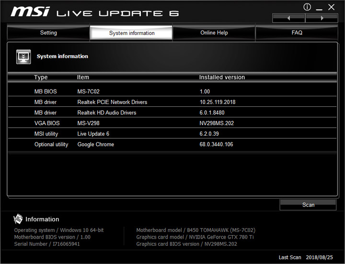Click the Type column header
The width and height of the screenshot is (345, 264).
41,77
